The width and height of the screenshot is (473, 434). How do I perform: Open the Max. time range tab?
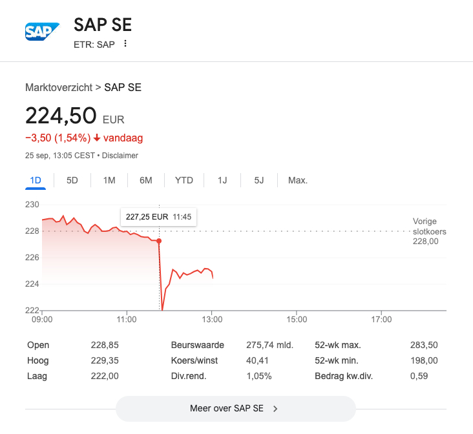tap(298, 180)
